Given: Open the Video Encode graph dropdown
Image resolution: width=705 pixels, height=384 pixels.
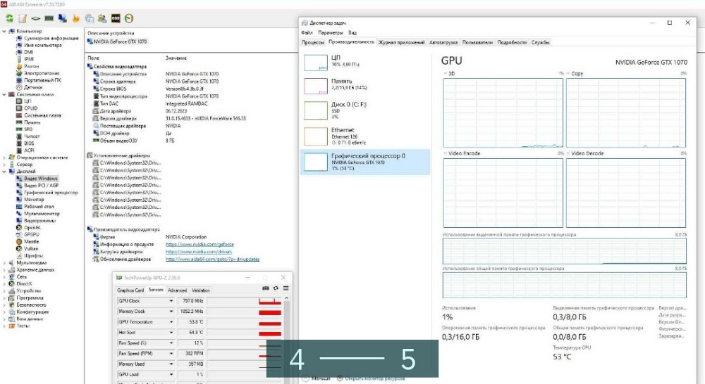Looking at the screenshot, I should 444,153.
